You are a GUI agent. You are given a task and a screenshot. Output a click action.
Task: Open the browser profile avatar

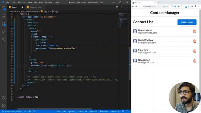[196, 6]
